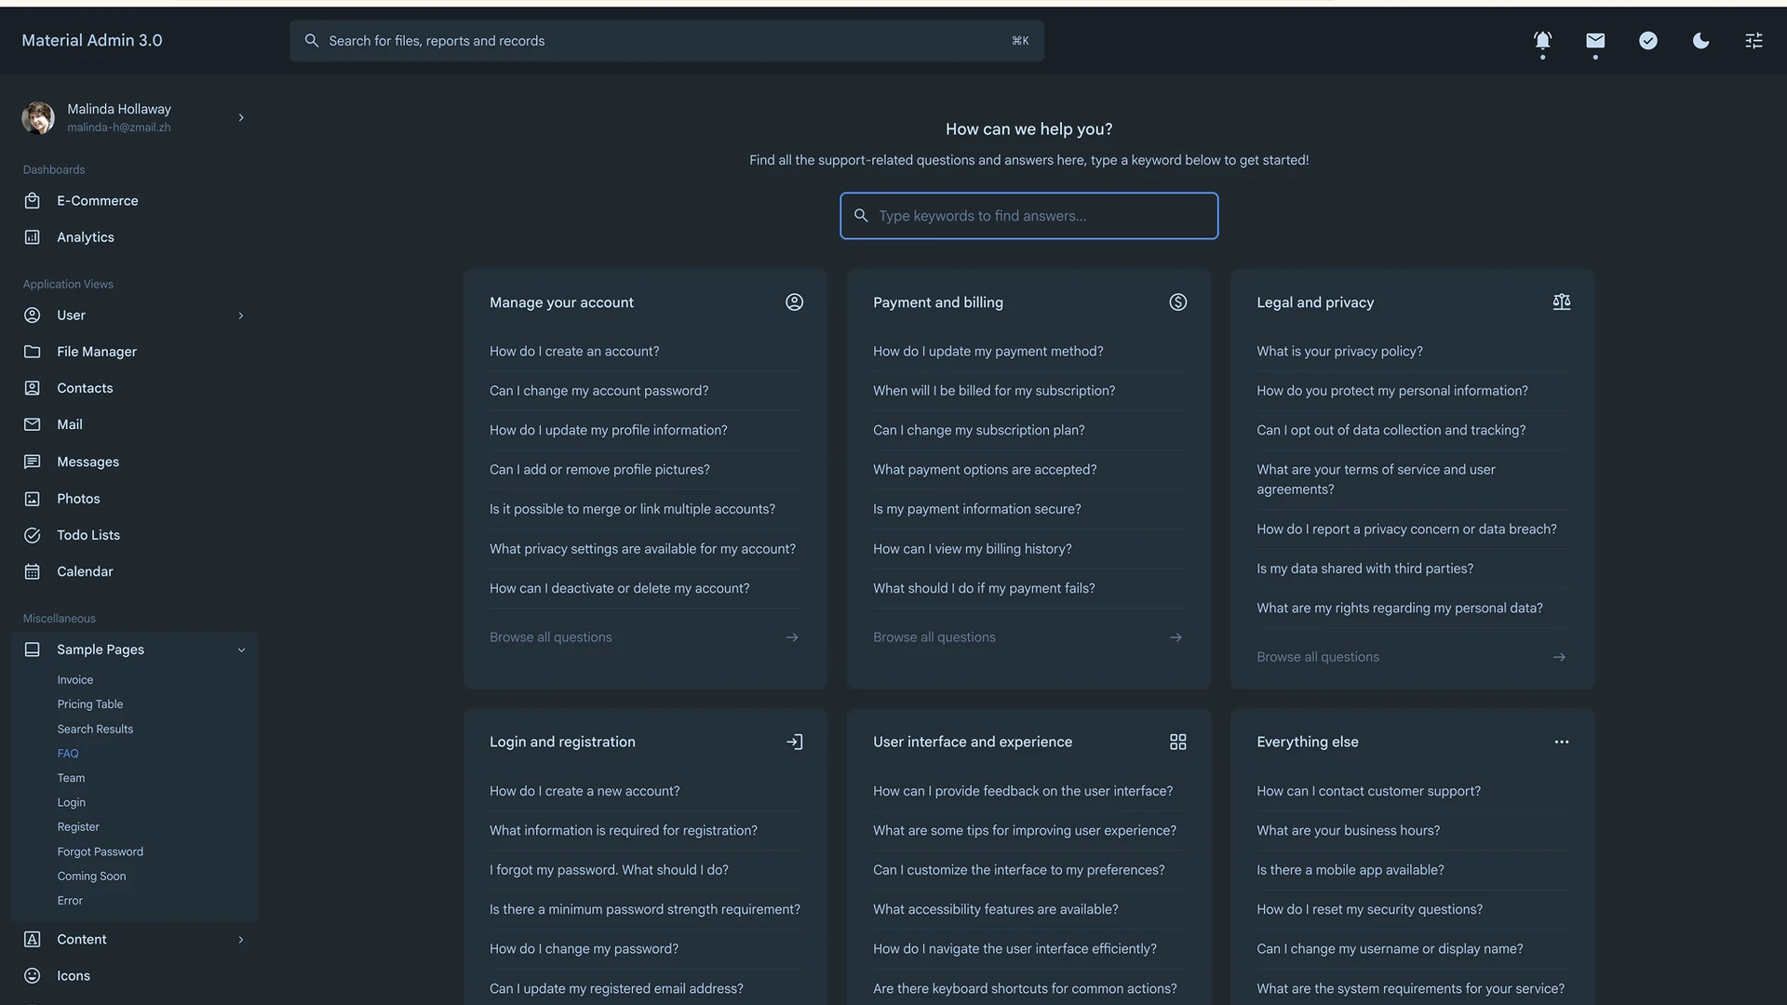Open the Pricing Table page
This screenshot has height=1005, width=1787.
(89, 704)
